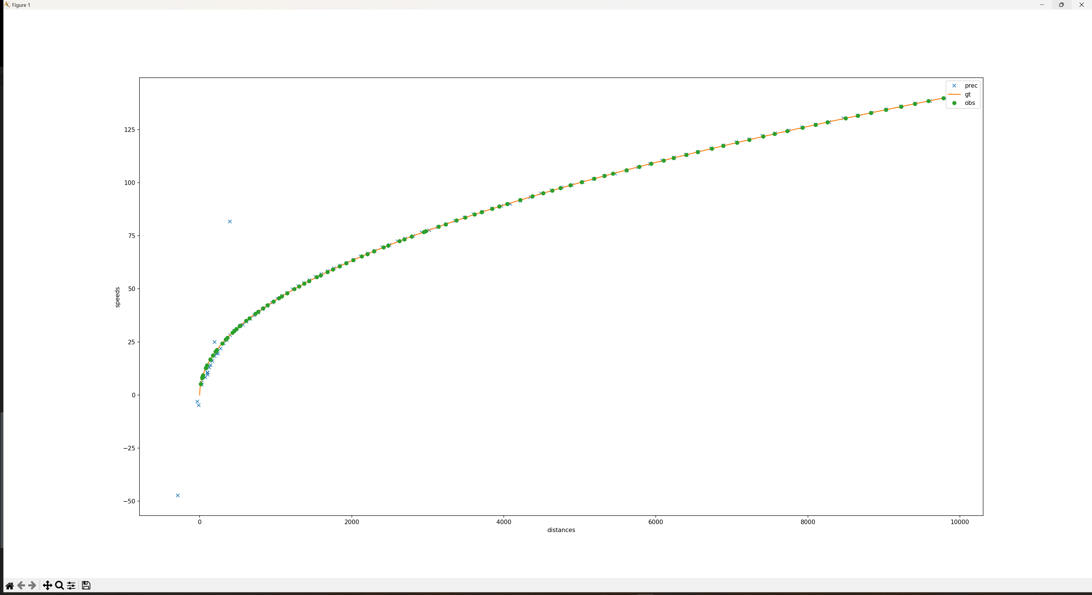Select the Zoom to rectangle tool

coord(59,586)
